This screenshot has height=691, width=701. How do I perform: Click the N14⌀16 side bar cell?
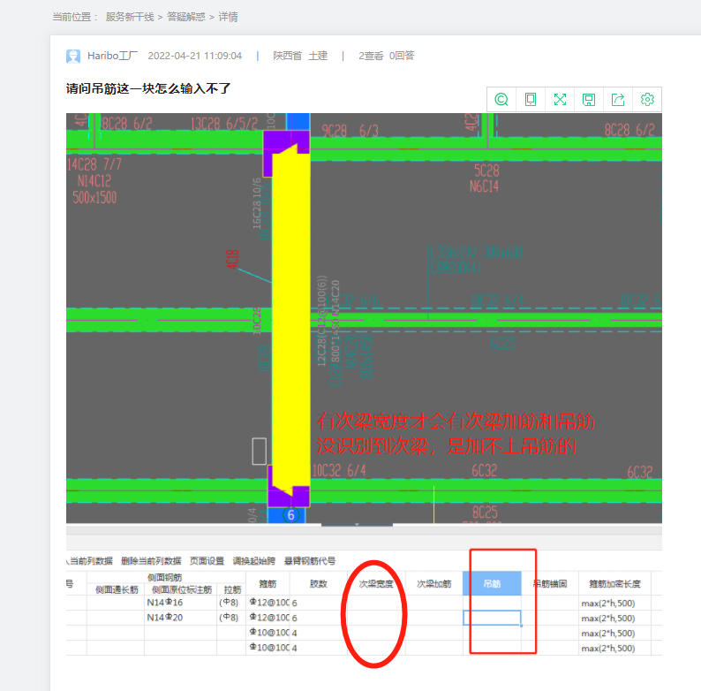(x=180, y=603)
